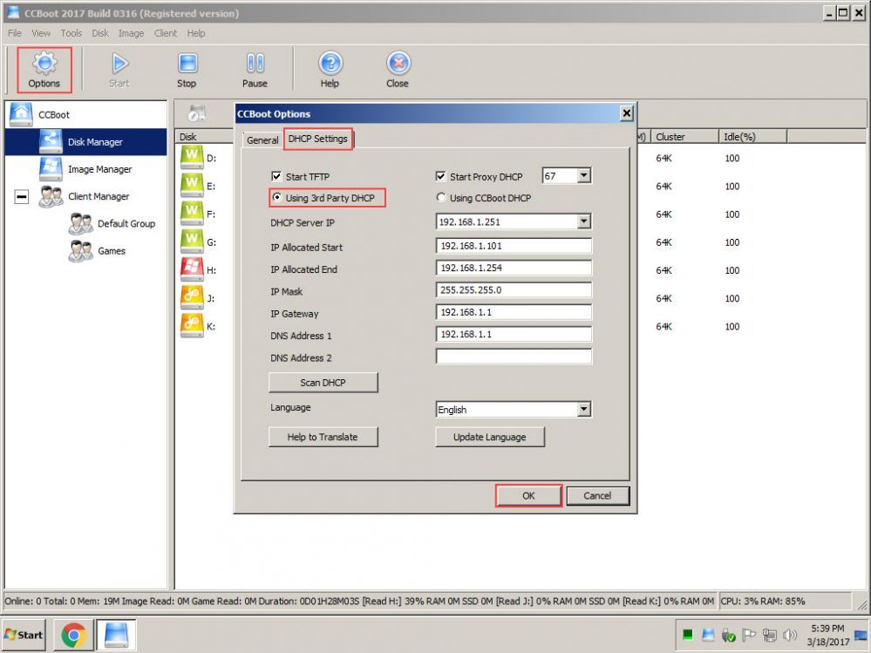Click the DNS Address 1 field
The width and height of the screenshot is (871, 653).
(514, 334)
